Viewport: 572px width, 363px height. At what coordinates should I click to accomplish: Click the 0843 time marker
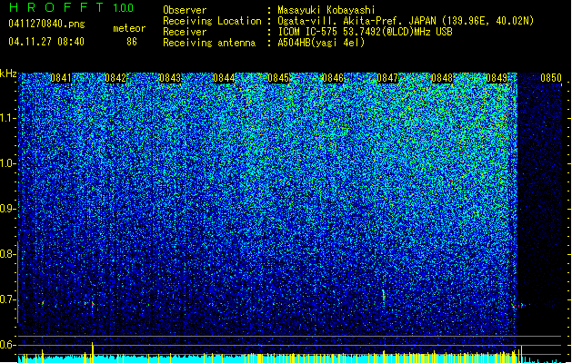pyautogui.click(x=170, y=78)
